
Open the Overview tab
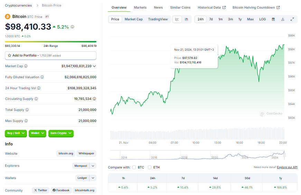tap(119, 8)
